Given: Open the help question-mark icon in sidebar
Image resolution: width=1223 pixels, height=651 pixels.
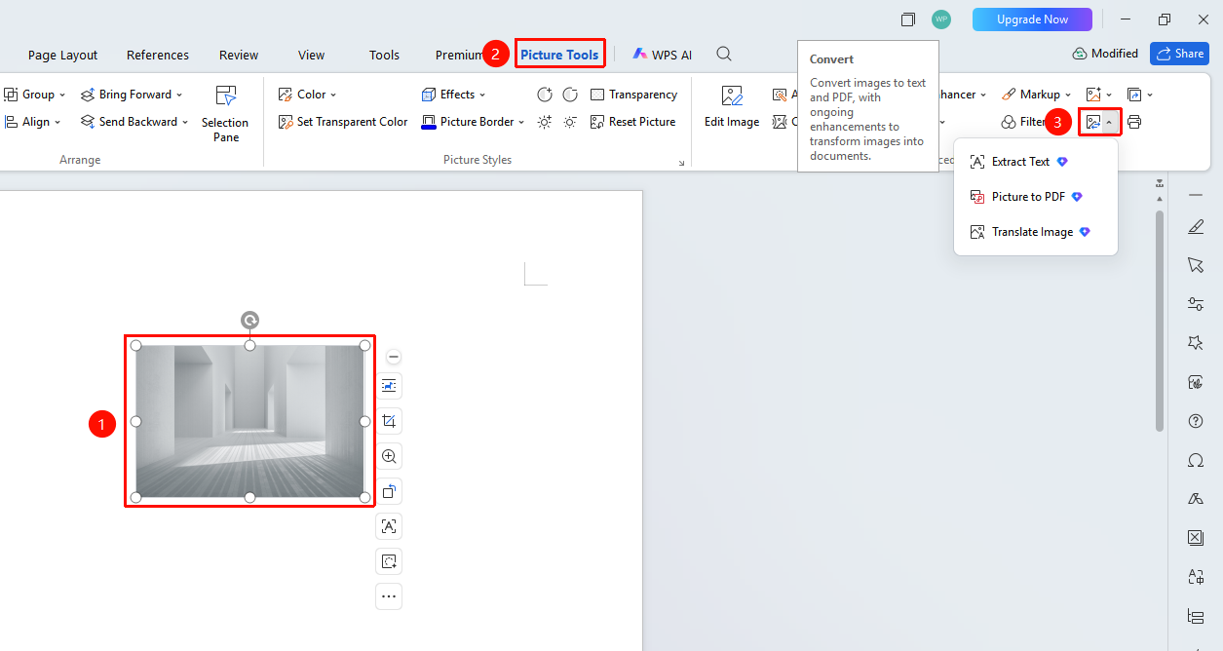Looking at the screenshot, I should point(1196,421).
